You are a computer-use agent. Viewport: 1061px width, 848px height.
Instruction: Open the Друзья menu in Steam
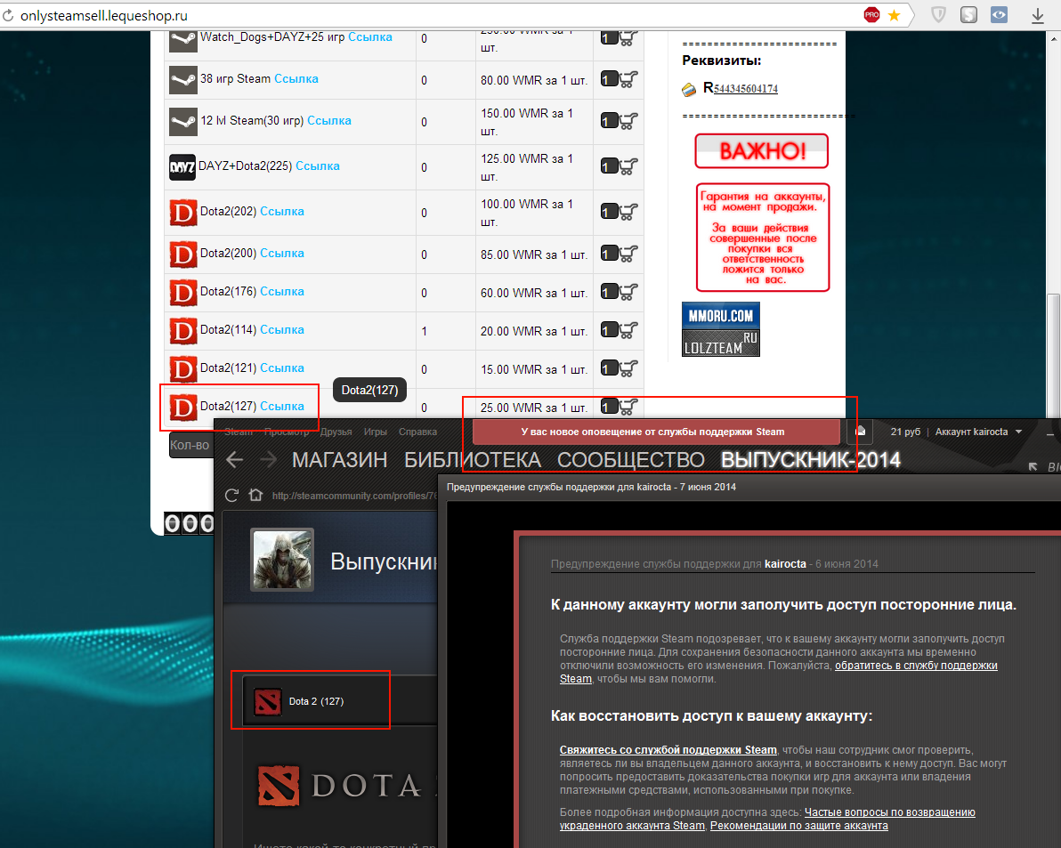click(336, 432)
